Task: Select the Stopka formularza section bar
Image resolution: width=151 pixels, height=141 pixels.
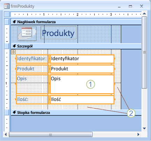Action: pyautogui.click(x=76, y=113)
